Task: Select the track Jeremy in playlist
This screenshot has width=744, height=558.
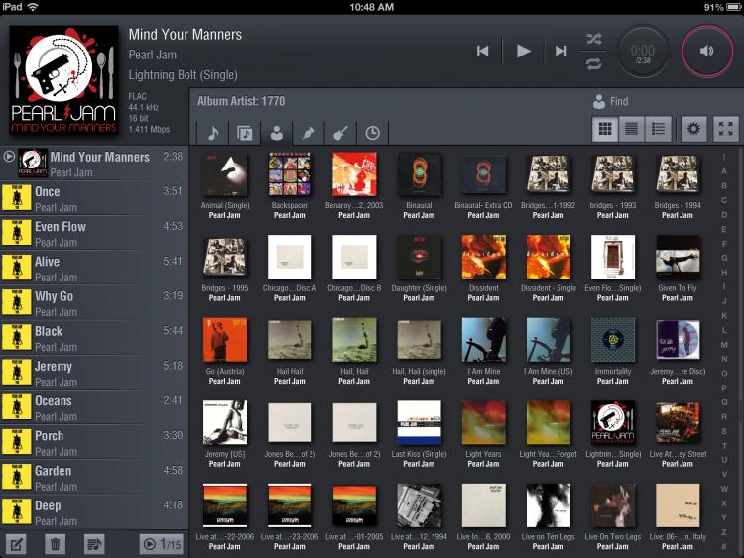Action: click(x=94, y=373)
